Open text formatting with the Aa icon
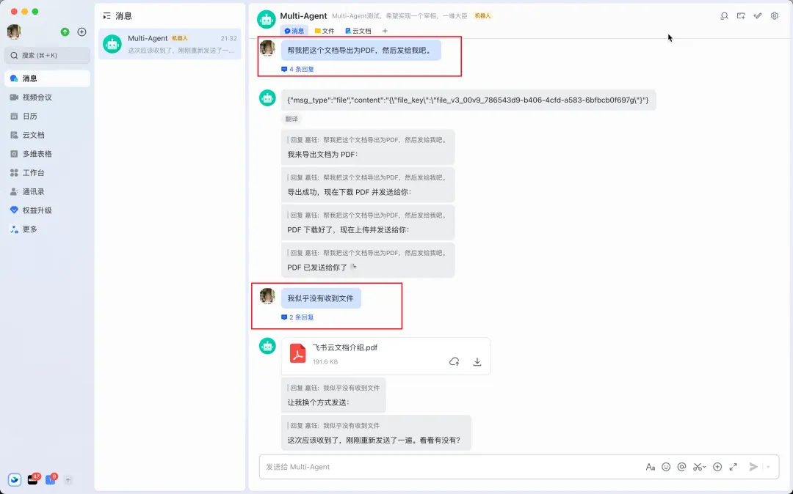This screenshot has height=494, width=793. [651, 468]
